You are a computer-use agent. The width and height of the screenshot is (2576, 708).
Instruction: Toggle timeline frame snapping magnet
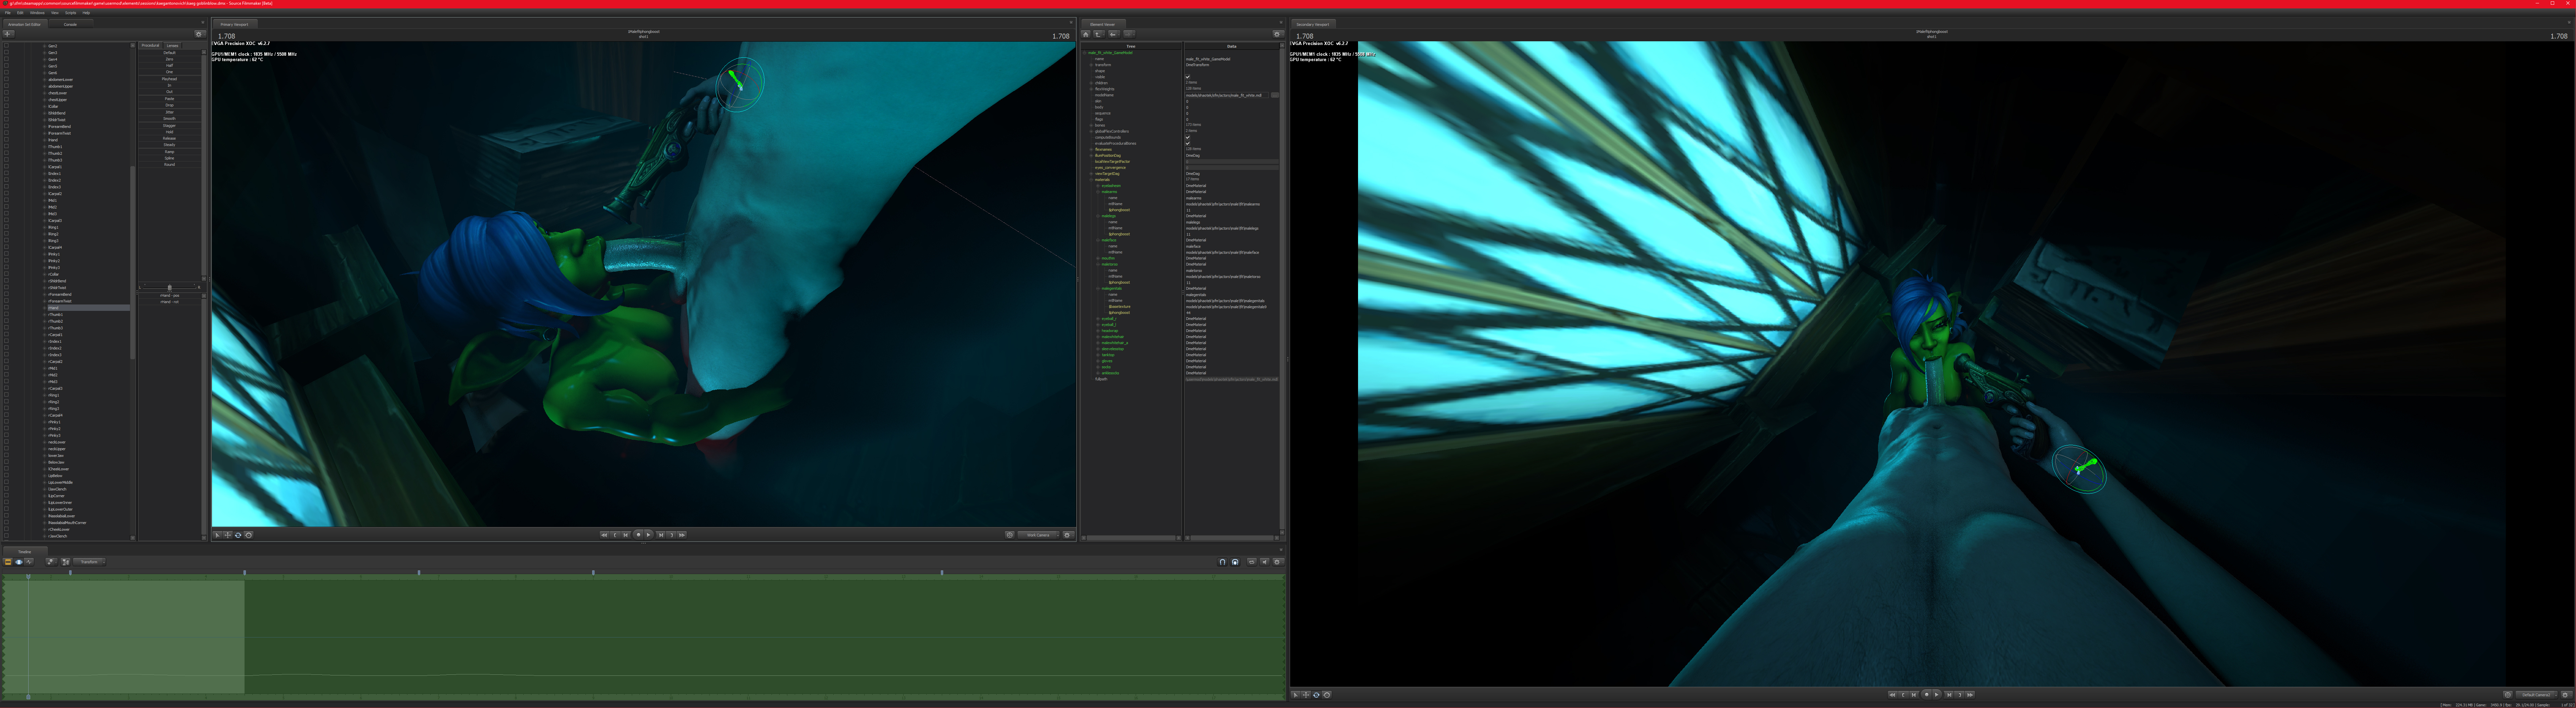click(x=1235, y=562)
